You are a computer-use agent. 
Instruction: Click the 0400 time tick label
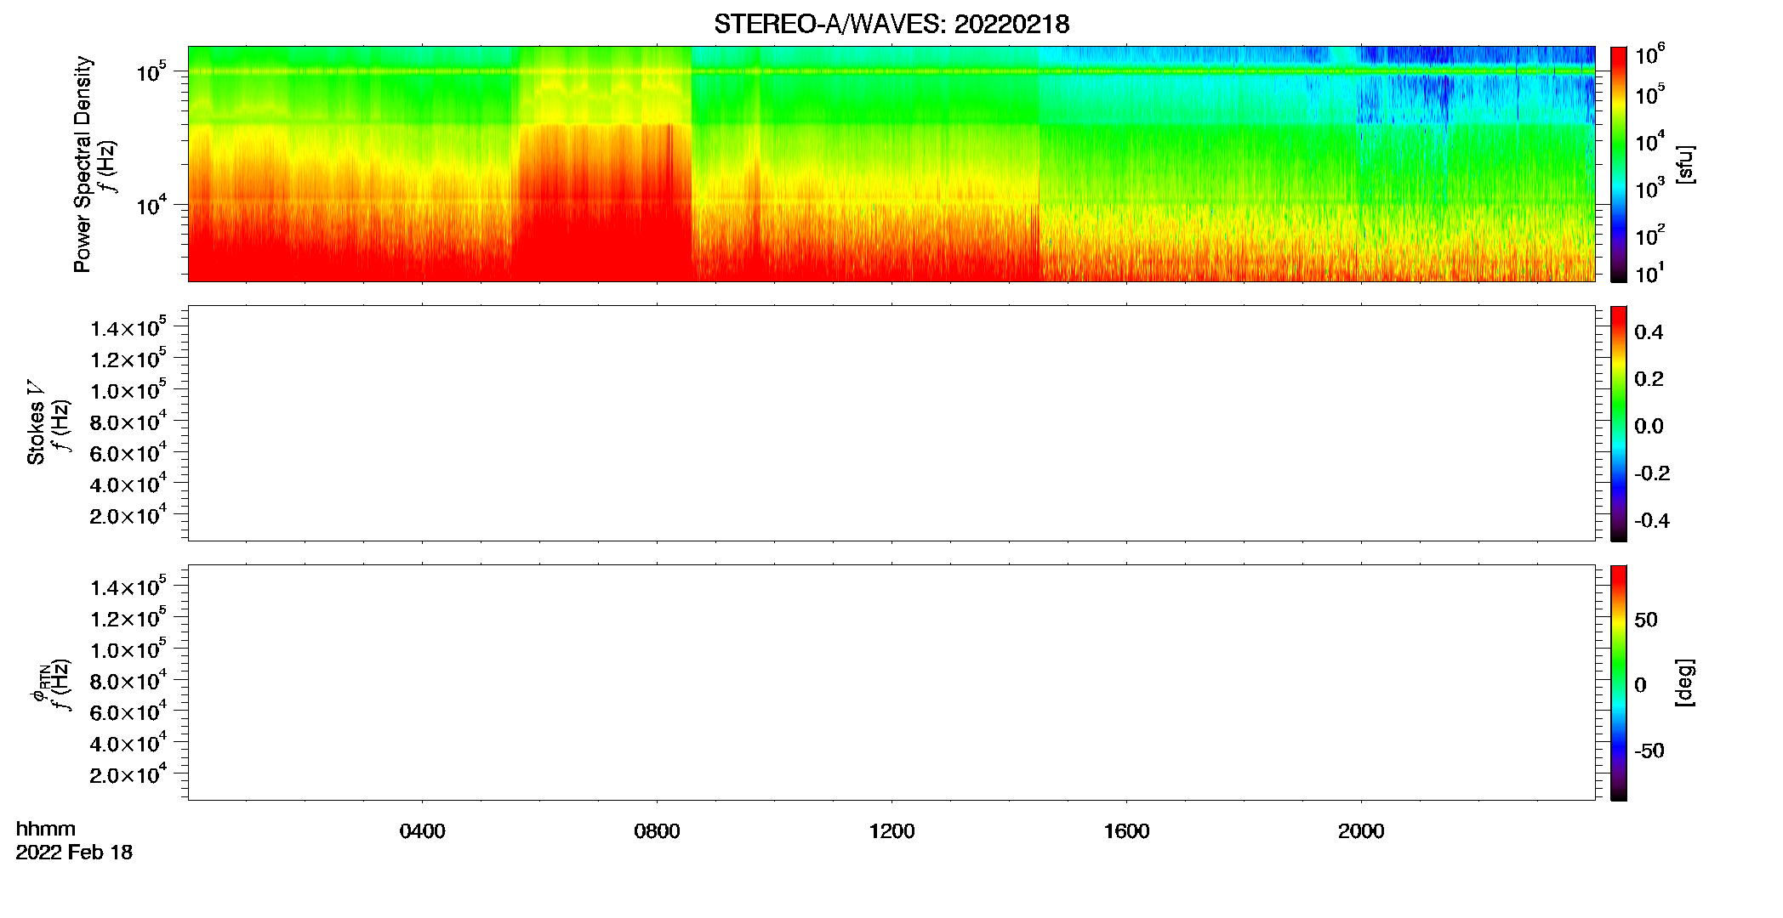click(x=423, y=831)
